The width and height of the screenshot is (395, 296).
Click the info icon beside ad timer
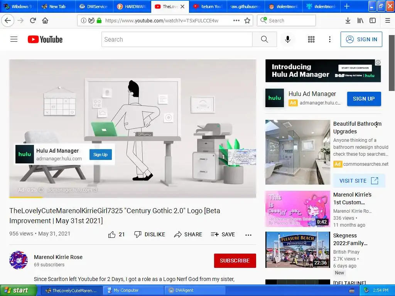coord(41,190)
